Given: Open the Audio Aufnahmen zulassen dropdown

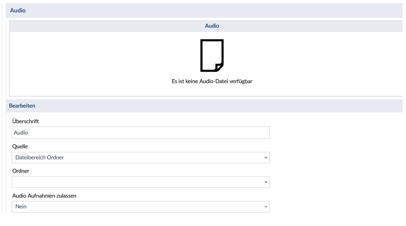Looking at the screenshot, I should (x=140, y=207).
